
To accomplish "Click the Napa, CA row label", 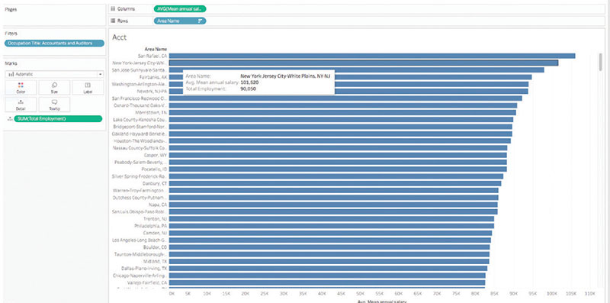I will point(158,205).
